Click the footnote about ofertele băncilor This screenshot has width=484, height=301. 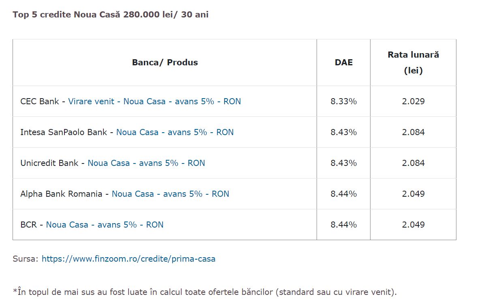pos(205,292)
